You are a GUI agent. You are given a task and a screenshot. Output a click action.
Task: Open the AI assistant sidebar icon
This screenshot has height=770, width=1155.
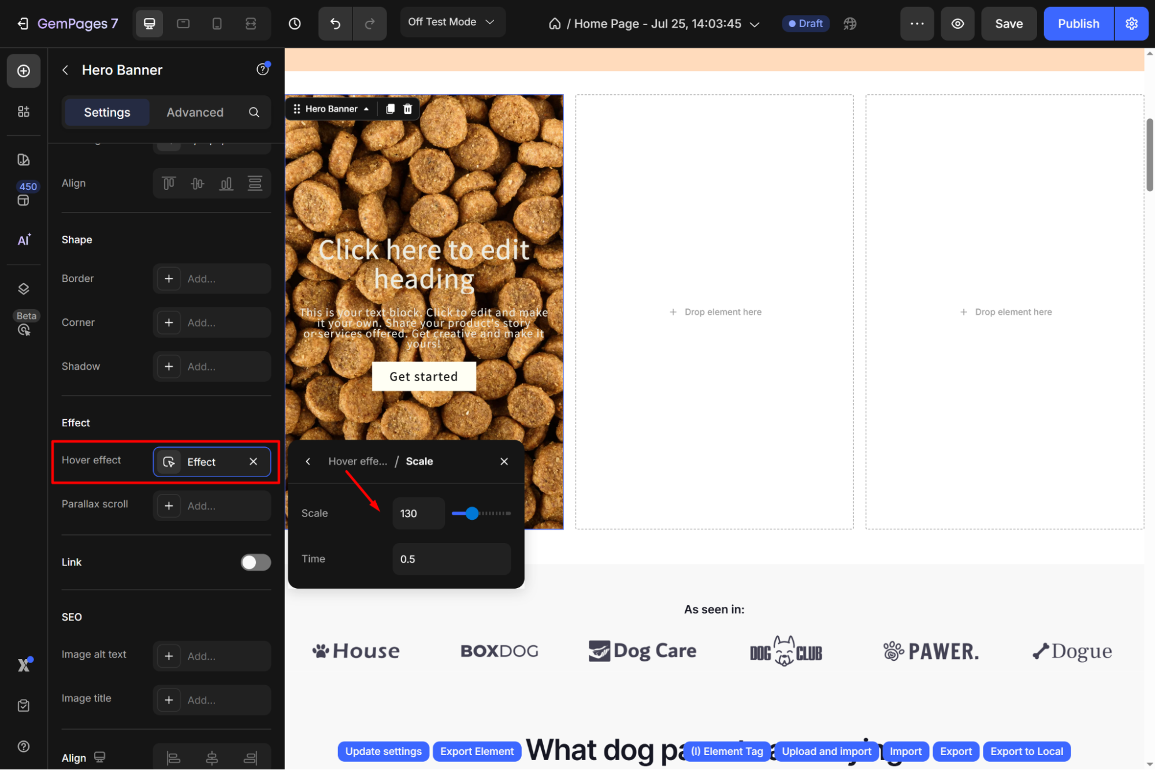coord(24,240)
